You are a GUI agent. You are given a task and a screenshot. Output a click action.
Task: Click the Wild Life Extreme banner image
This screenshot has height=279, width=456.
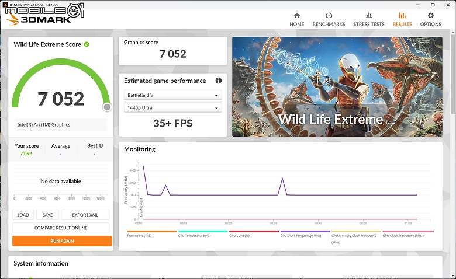[337, 86]
